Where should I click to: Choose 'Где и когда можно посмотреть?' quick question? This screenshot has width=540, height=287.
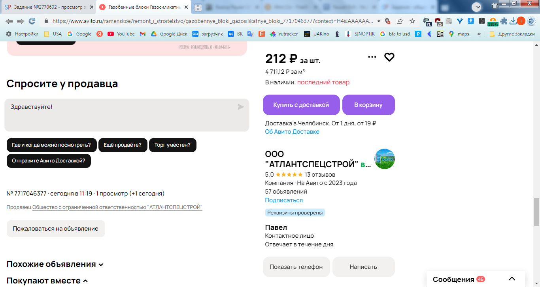tap(51, 145)
